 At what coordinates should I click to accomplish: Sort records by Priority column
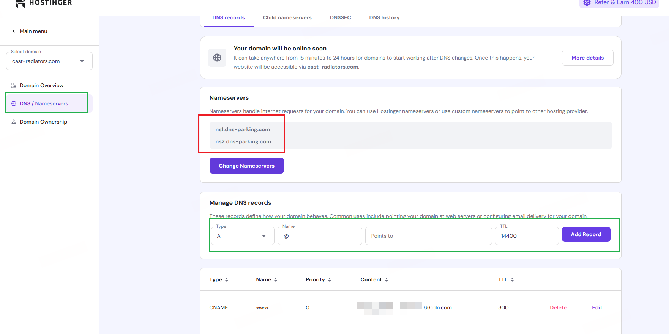click(x=330, y=280)
